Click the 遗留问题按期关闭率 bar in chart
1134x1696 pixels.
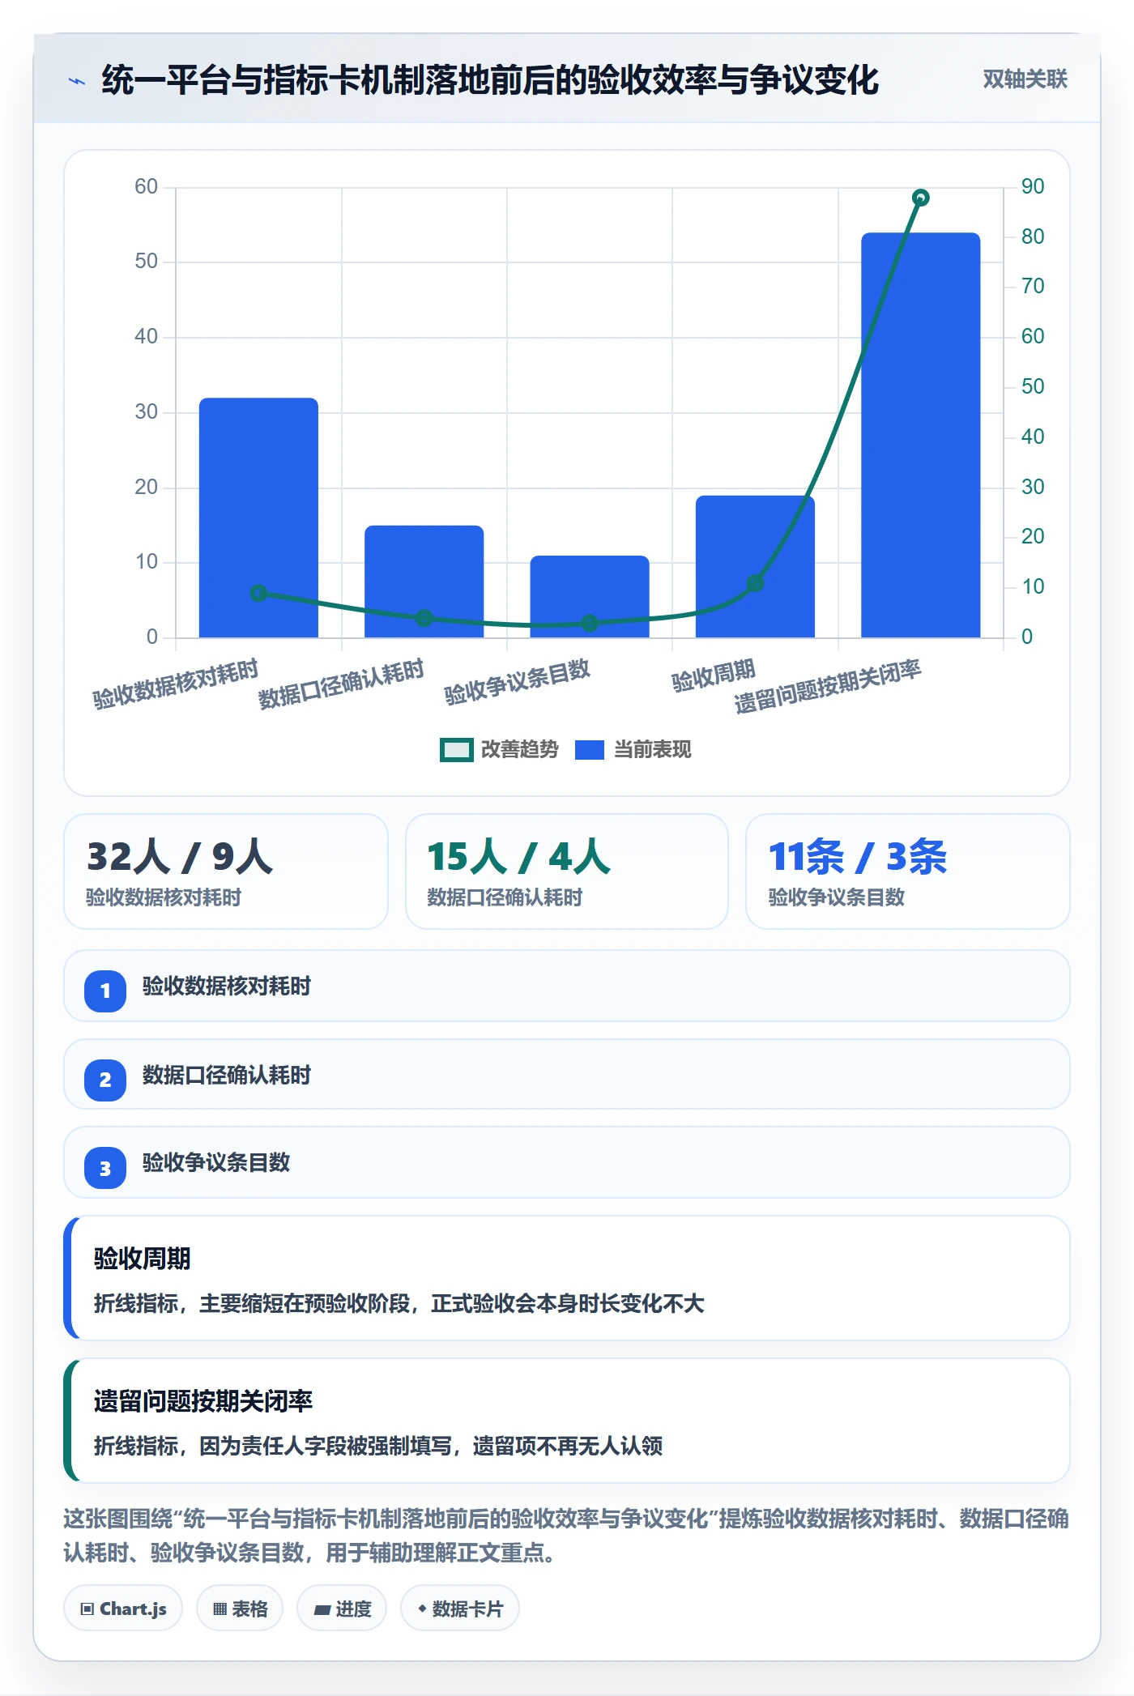tap(921, 435)
